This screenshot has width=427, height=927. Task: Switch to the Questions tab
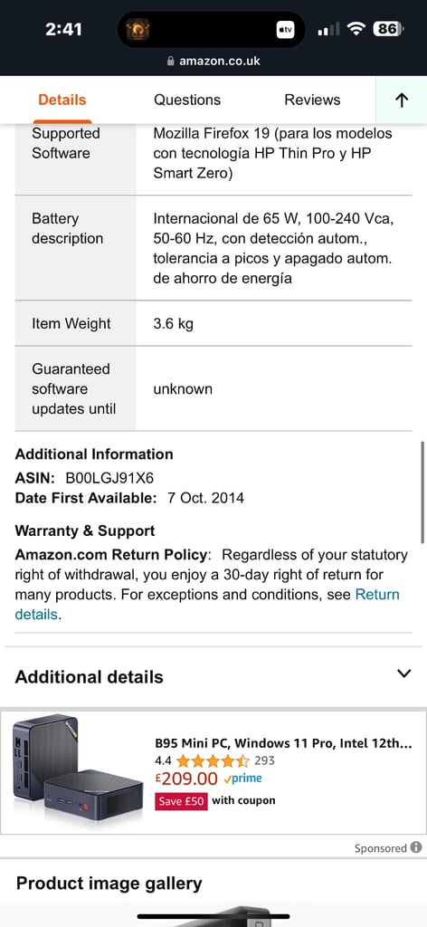tap(187, 100)
